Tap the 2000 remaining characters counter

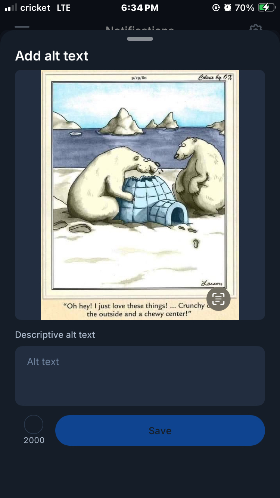pyautogui.click(x=34, y=440)
